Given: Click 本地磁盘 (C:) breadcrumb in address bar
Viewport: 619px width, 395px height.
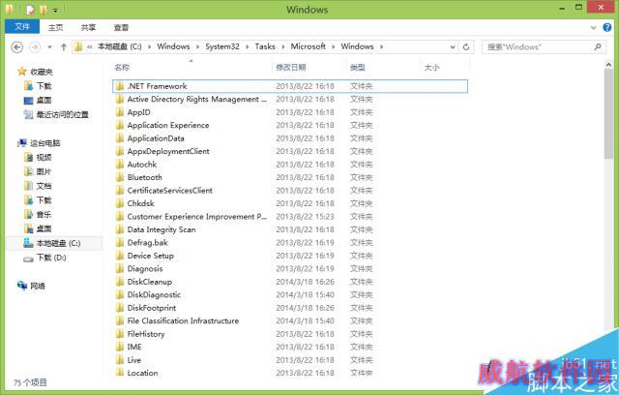Looking at the screenshot, I should click(120, 46).
